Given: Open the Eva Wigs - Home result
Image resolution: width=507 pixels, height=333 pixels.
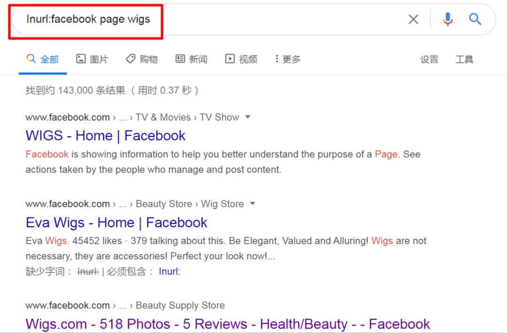Looking at the screenshot, I should pos(116,222).
